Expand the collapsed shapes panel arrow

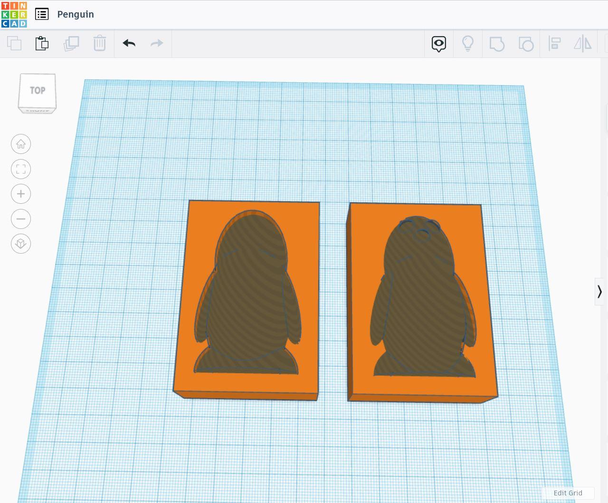pos(599,291)
